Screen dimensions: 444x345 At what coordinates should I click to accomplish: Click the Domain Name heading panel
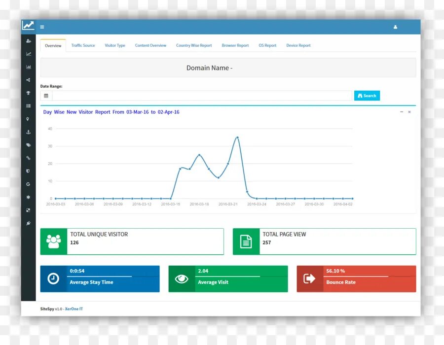(228, 68)
